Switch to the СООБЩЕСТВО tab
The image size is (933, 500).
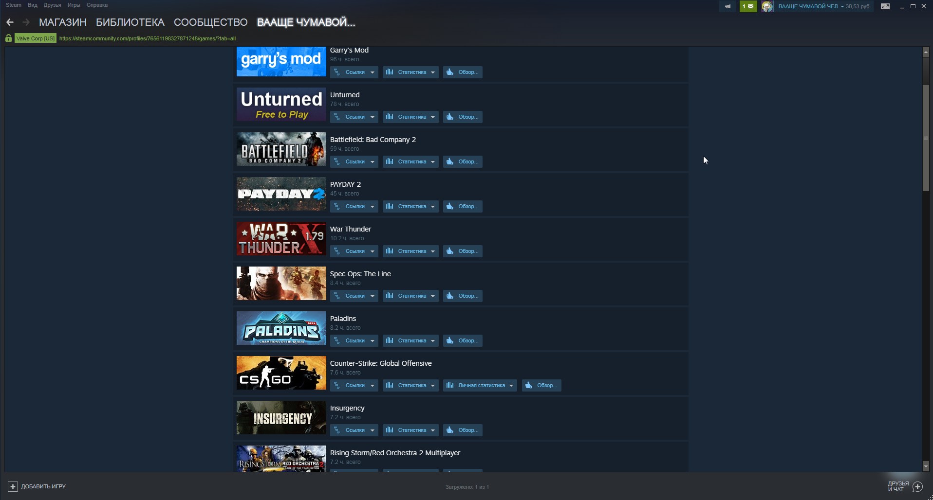point(211,22)
